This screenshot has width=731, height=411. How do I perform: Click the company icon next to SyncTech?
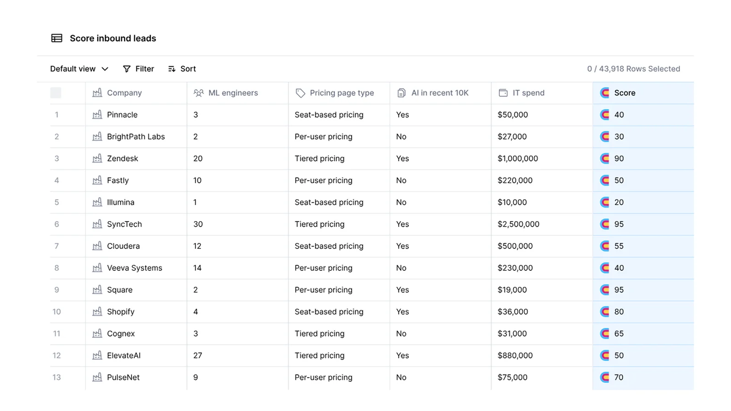pos(97,224)
